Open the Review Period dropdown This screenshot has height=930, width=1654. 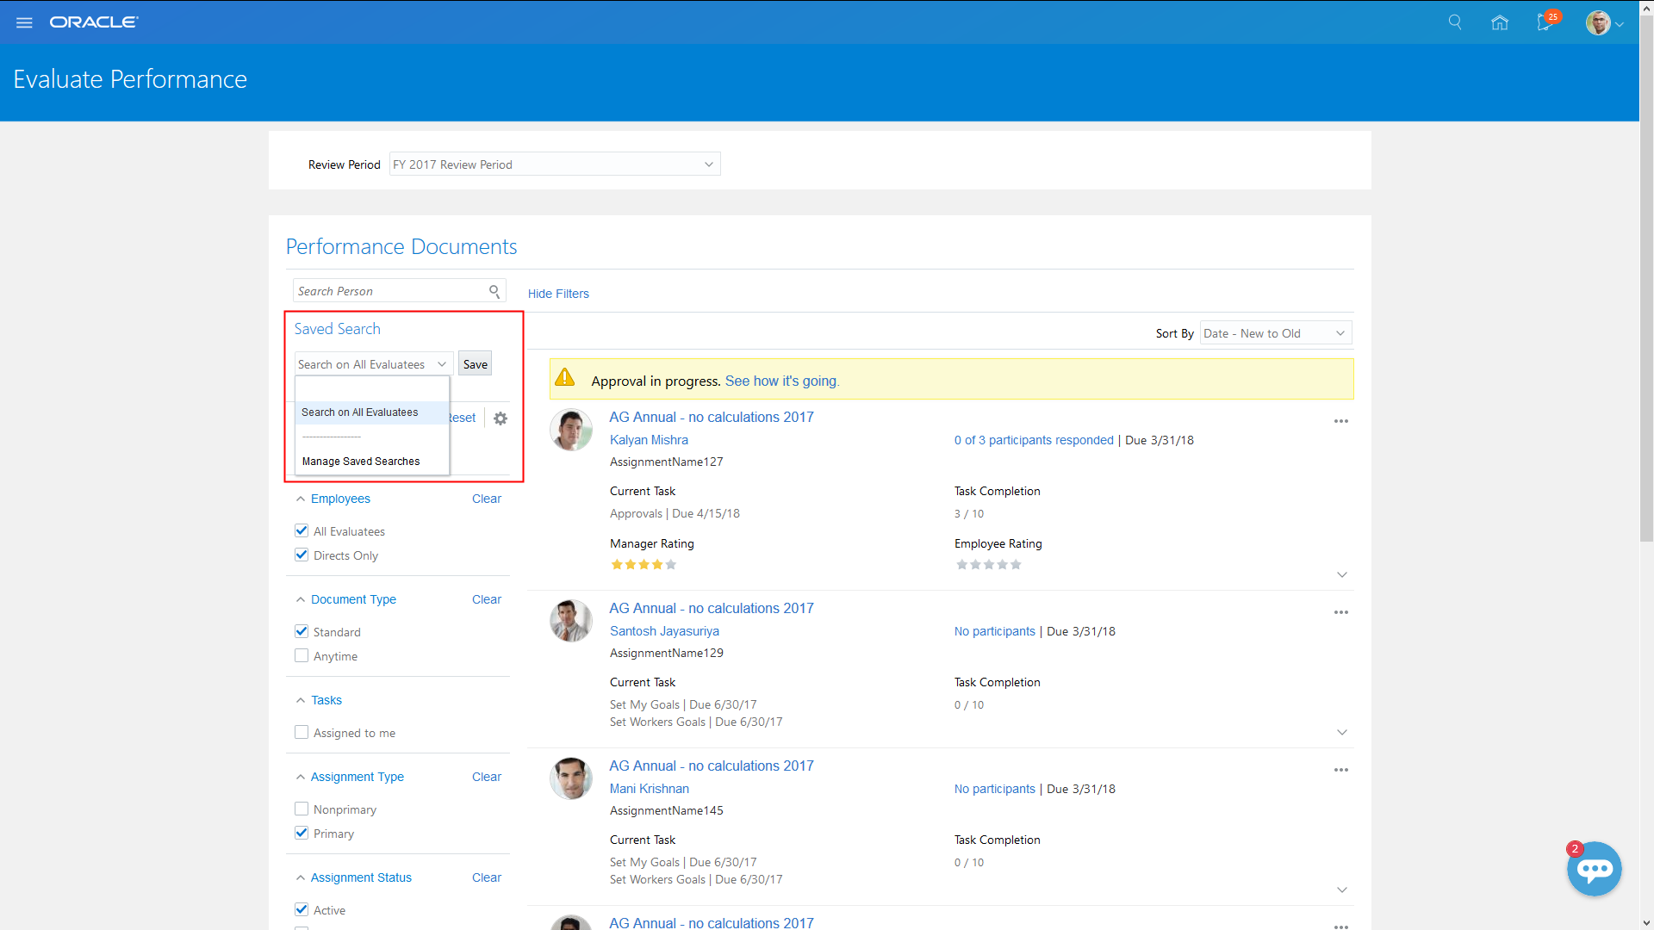click(555, 164)
